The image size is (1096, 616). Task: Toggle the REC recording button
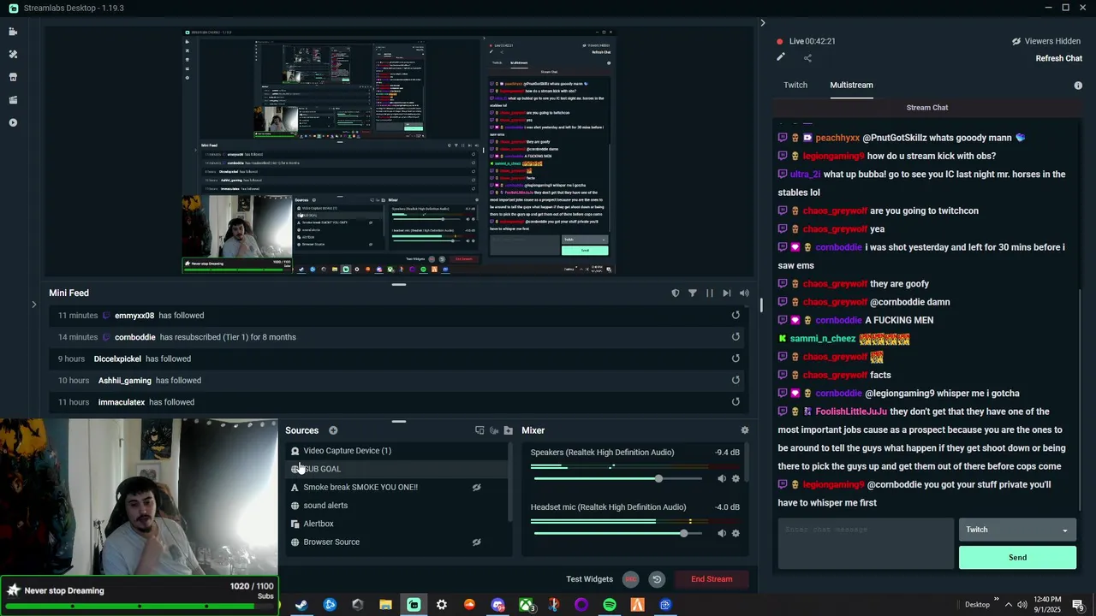pyautogui.click(x=630, y=579)
